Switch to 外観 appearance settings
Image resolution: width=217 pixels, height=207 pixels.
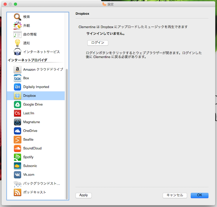(x=27, y=26)
